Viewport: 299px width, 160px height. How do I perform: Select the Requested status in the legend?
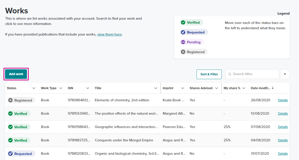194,32
